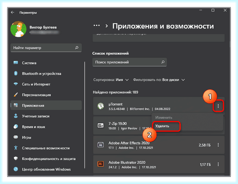This screenshot has height=184, width=238.
Task: Minimize the Параметры window
Action: pos(201,10)
